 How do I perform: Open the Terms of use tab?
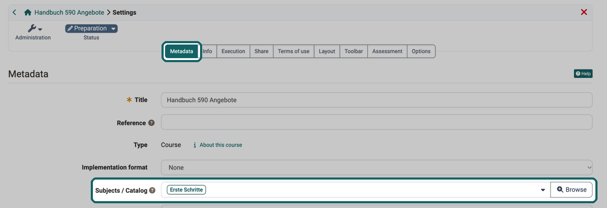pos(293,51)
